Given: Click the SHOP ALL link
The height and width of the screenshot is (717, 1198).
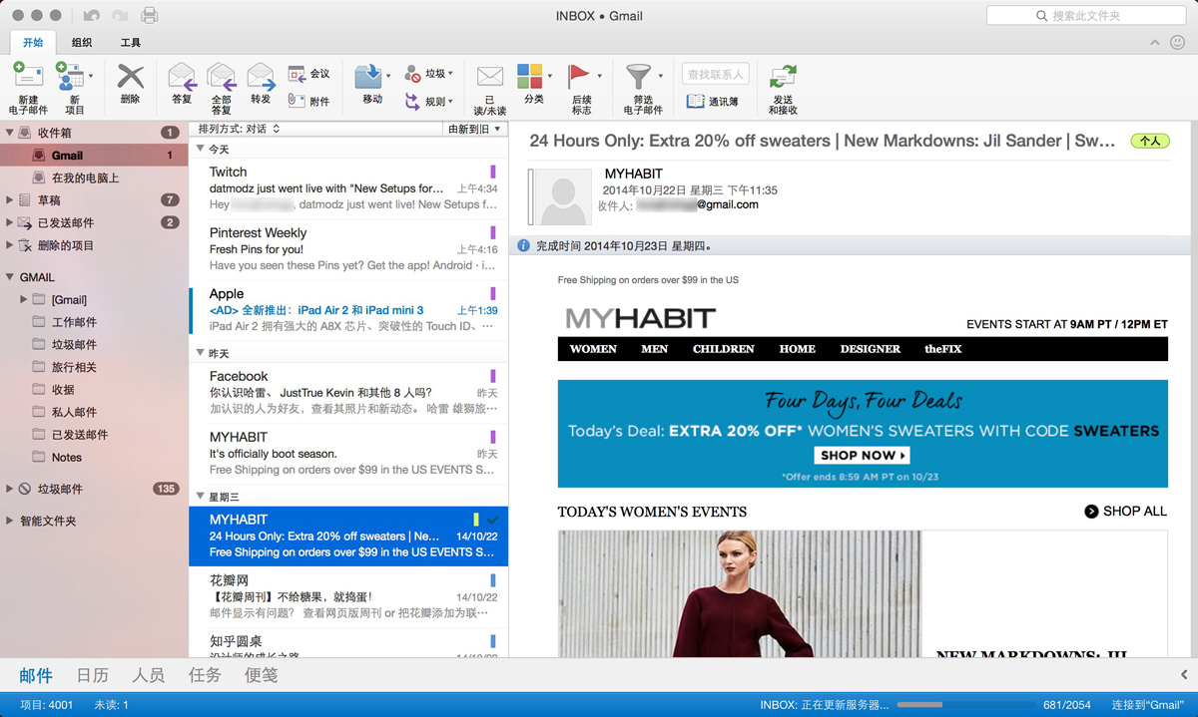Looking at the screenshot, I should [1125, 512].
